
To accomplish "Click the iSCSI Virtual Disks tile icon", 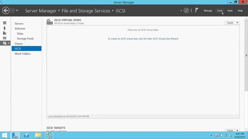I will tap(50, 22).
